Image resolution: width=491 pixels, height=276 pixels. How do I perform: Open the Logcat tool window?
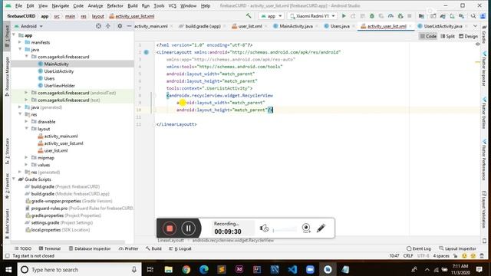pos(180,248)
